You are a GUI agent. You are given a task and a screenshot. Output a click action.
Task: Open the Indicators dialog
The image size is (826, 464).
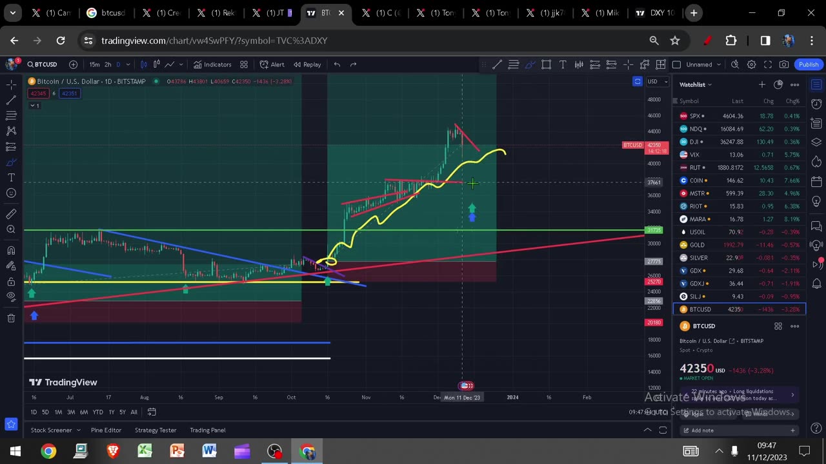coord(212,64)
